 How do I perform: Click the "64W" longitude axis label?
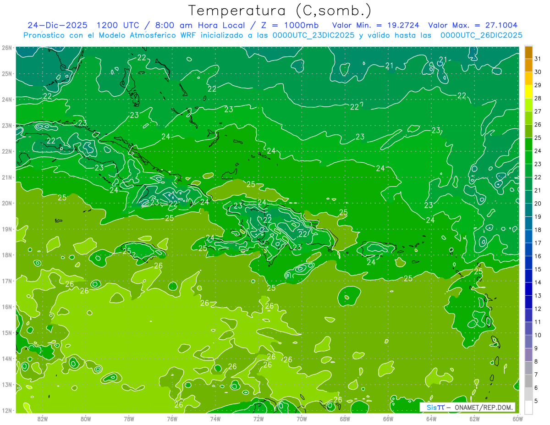click(x=431, y=419)
